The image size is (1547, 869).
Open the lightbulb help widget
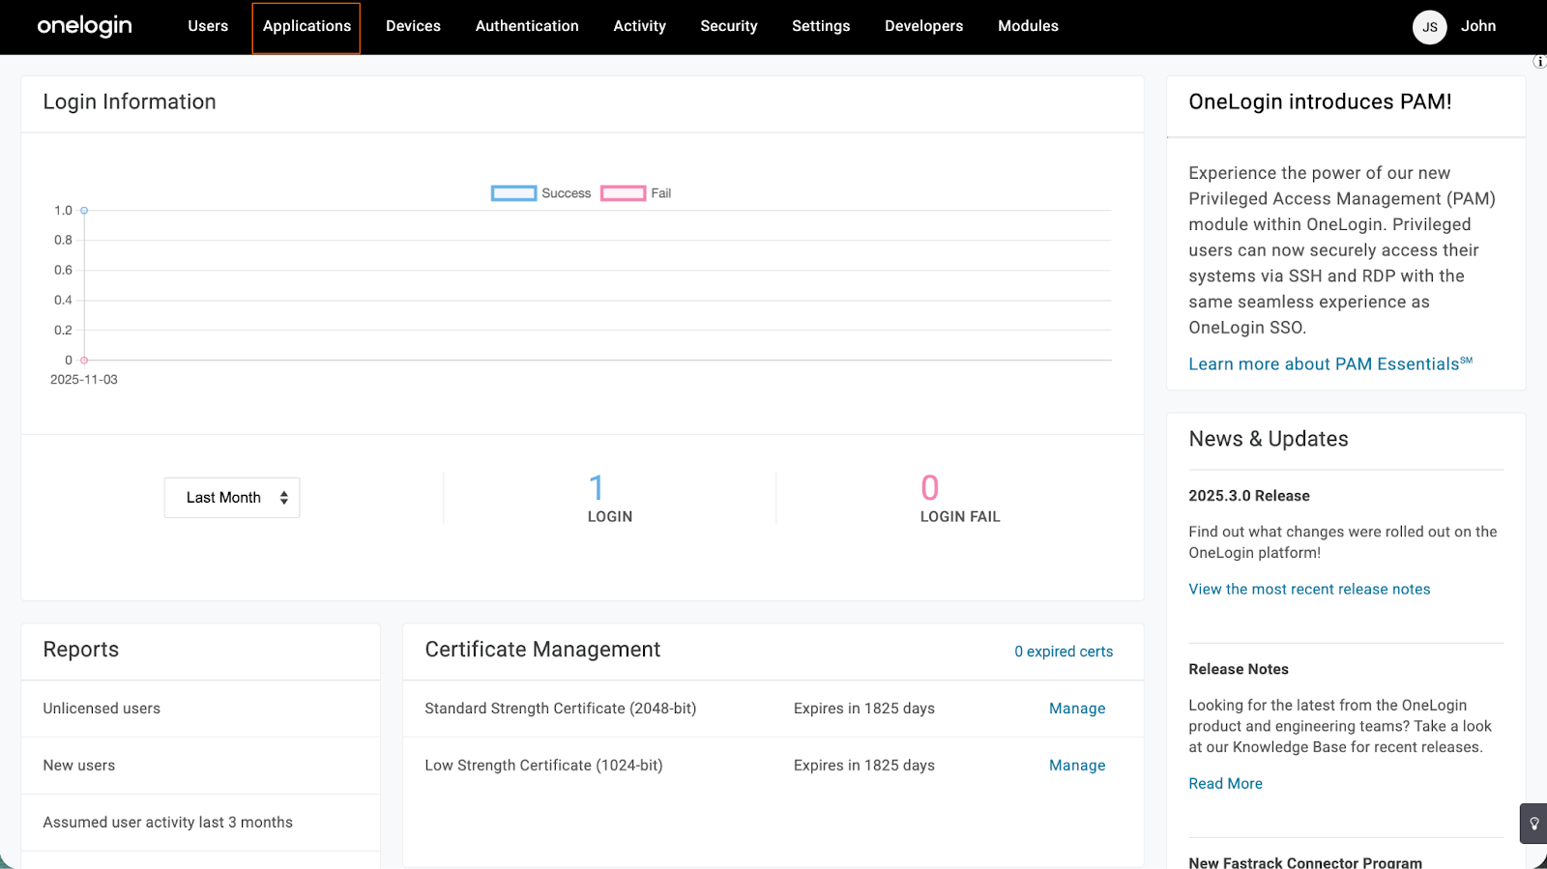1533,824
